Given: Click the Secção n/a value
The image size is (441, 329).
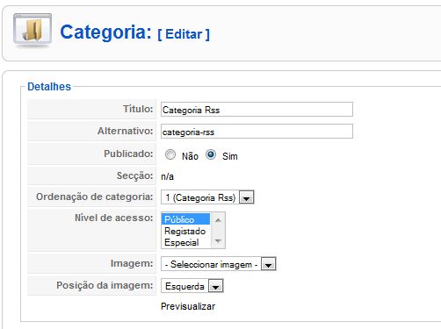Looking at the screenshot, I should (x=167, y=176).
